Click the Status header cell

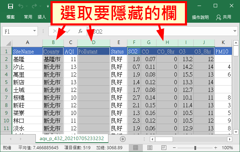119,51
